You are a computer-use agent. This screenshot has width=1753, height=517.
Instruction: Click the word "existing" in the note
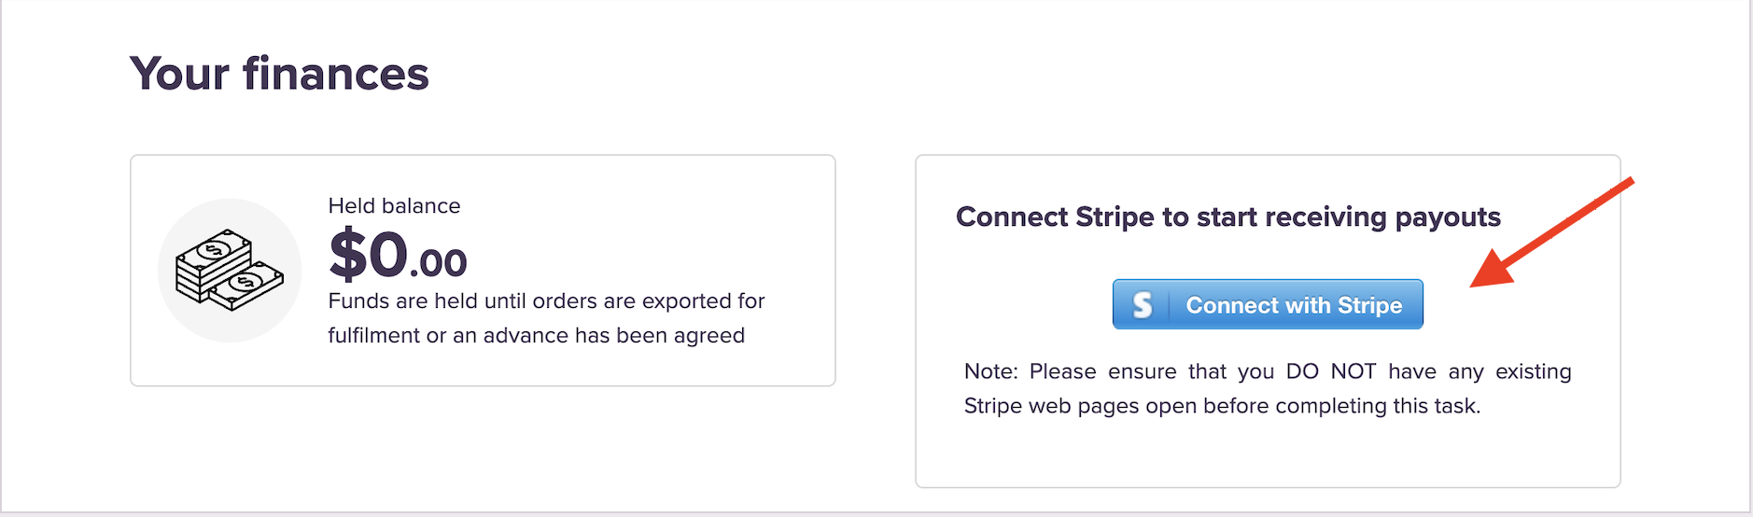[x=1533, y=371]
